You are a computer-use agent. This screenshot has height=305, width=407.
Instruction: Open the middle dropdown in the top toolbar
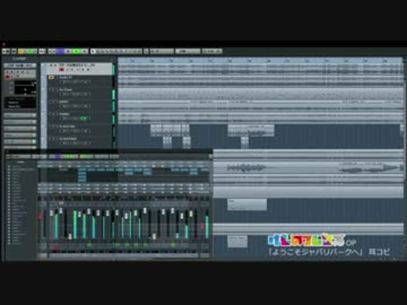pyautogui.click(x=188, y=51)
